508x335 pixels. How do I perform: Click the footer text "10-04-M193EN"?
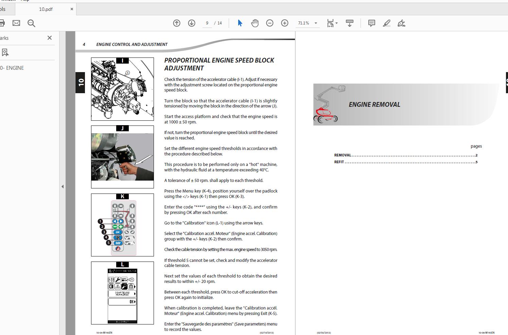(x=104, y=333)
